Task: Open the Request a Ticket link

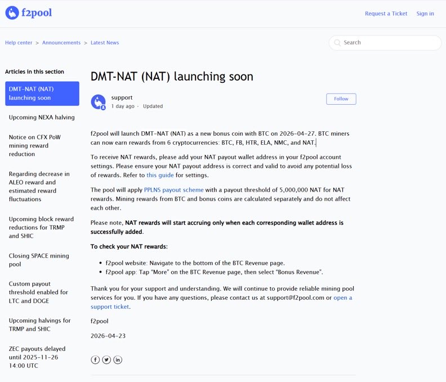Action: tap(386, 14)
